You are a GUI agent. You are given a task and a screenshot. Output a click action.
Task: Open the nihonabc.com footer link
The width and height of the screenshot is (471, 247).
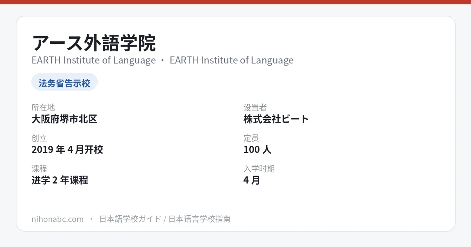pyautogui.click(x=57, y=219)
